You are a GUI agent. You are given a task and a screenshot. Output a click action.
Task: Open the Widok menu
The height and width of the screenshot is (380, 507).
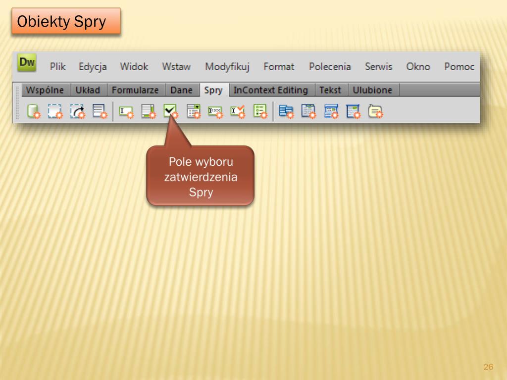click(x=134, y=67)
